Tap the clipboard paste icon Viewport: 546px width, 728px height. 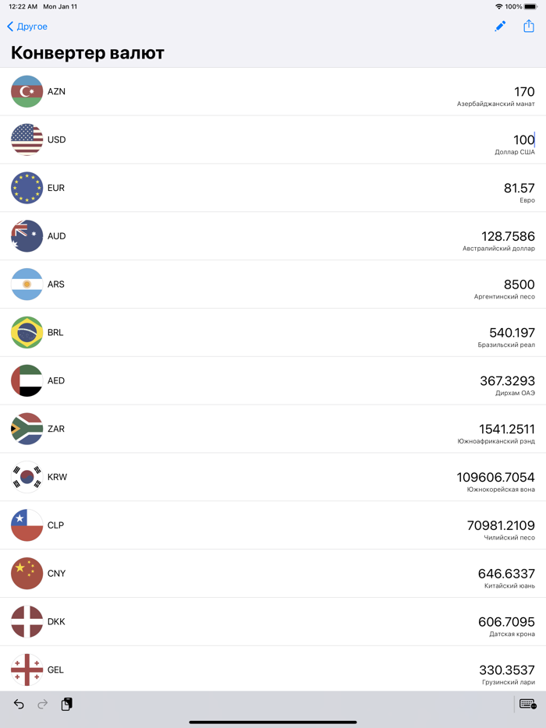pos(67,705)
